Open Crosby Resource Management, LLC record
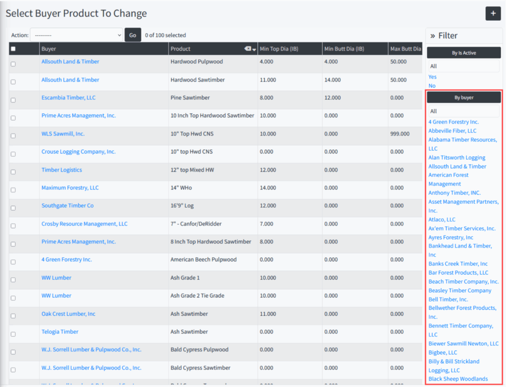The image size is (506, 387). [x=84, y=224]
